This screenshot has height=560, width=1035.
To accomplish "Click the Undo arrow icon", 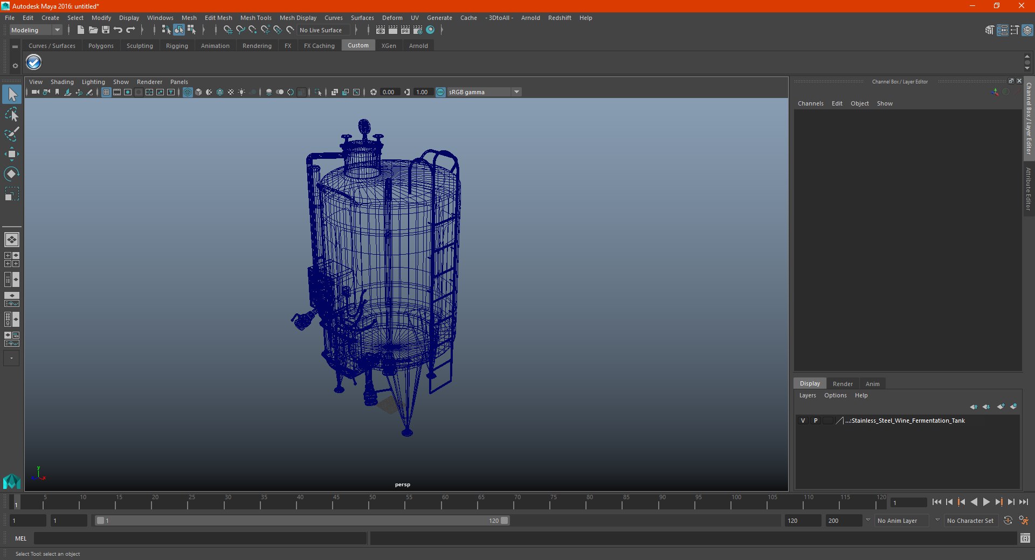I will click(x=118, y=30).
